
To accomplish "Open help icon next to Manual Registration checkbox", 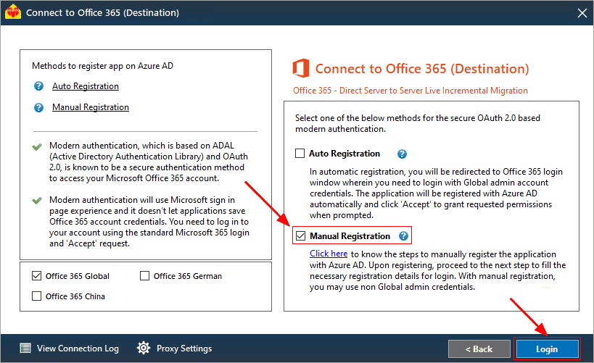I will pos(403,236).
